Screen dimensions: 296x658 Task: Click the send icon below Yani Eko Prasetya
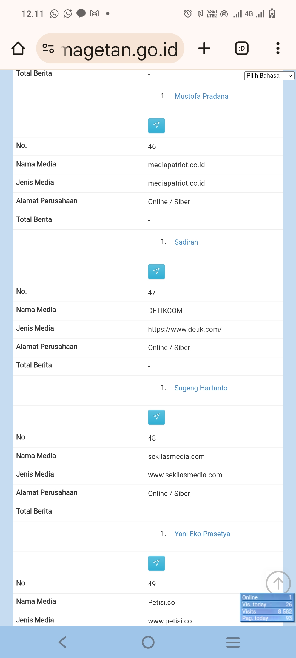tap(156, 563)
